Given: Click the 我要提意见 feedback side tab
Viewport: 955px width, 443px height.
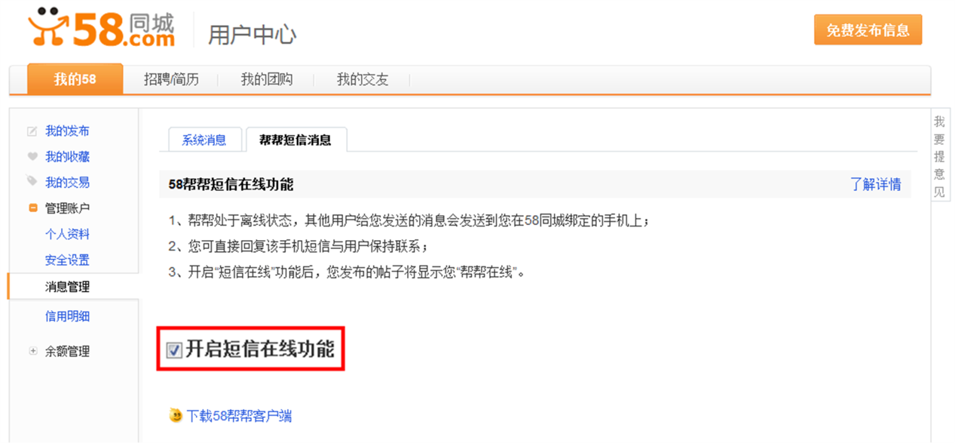Looking at the screenshot, I should coord(939,156).
